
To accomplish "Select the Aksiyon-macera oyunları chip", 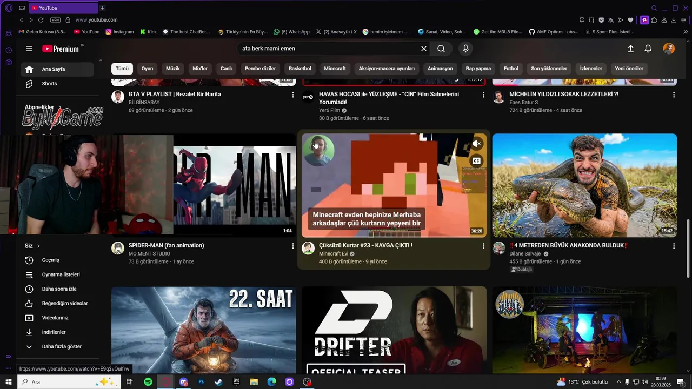I will click(387, 69).
